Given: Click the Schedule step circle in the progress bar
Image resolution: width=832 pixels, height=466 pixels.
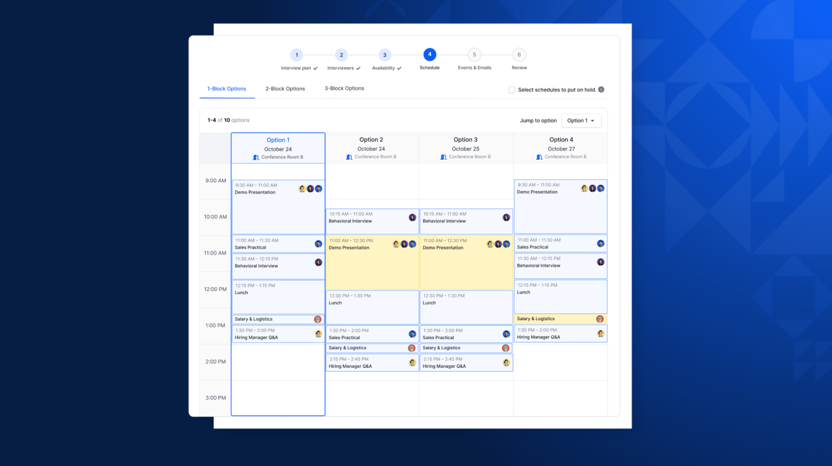Looking at the screenshot, I should (430, 55).
